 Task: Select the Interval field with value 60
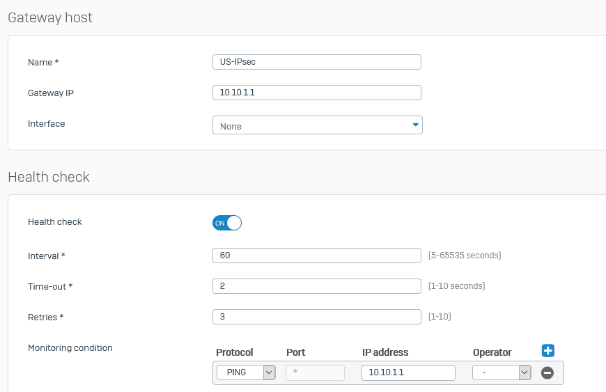point(316,256)
